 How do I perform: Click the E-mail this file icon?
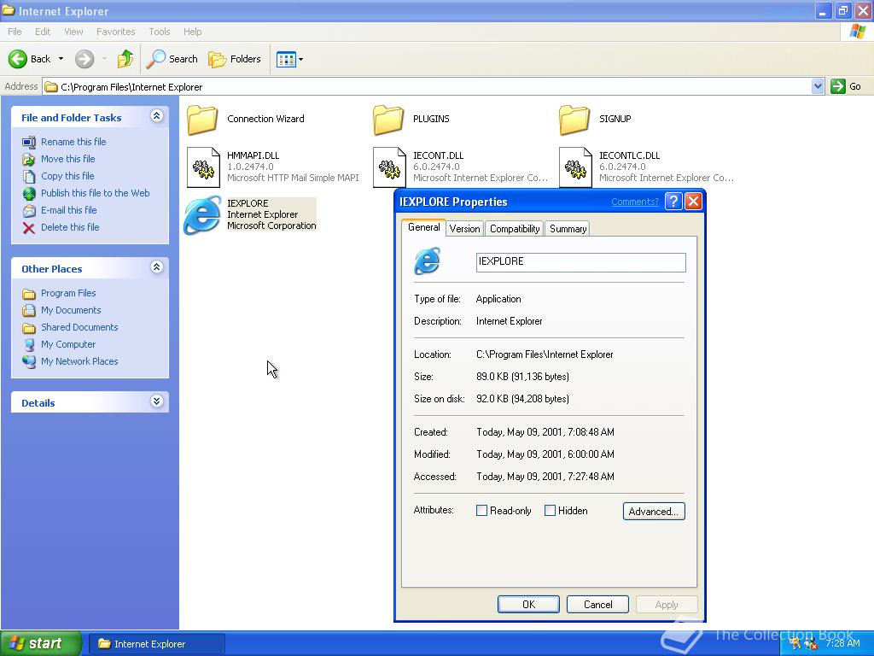pyautogui.click(x=29, y=211)
